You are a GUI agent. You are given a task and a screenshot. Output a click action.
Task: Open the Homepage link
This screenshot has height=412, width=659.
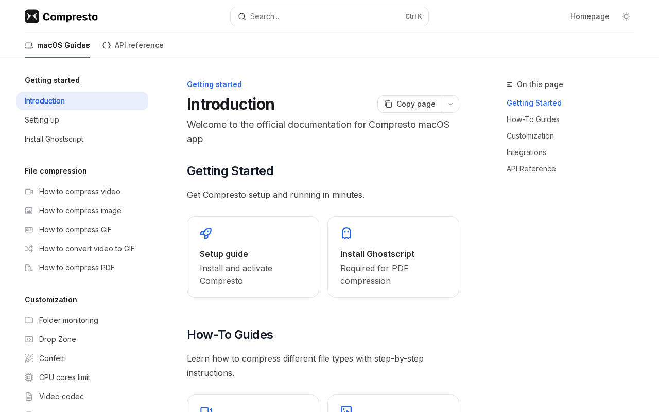coord(589,16)
